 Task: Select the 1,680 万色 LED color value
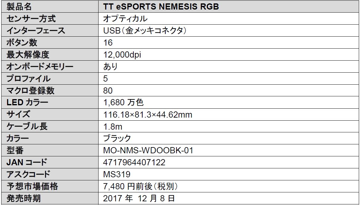coord(123,102)
